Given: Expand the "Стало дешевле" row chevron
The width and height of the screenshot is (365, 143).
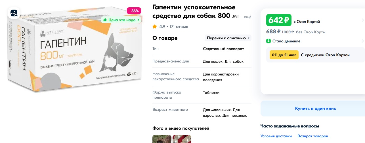Looking at the screenshot, I should (x=363, y=41).
